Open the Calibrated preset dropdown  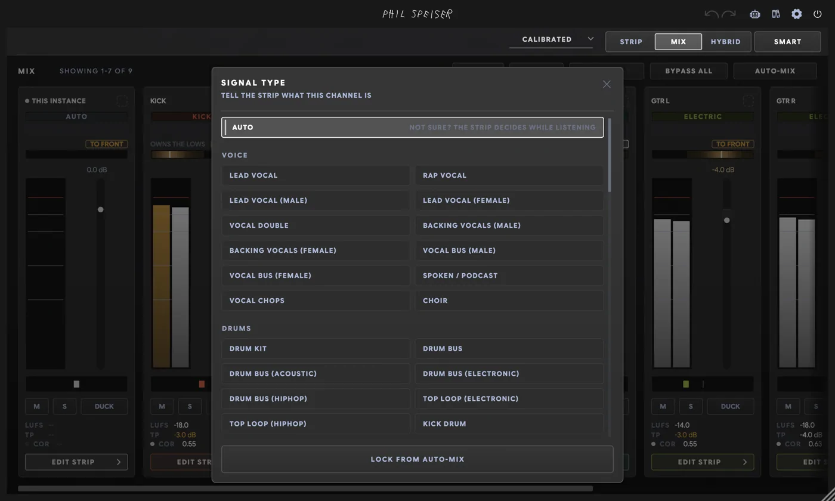coord(552,39)
